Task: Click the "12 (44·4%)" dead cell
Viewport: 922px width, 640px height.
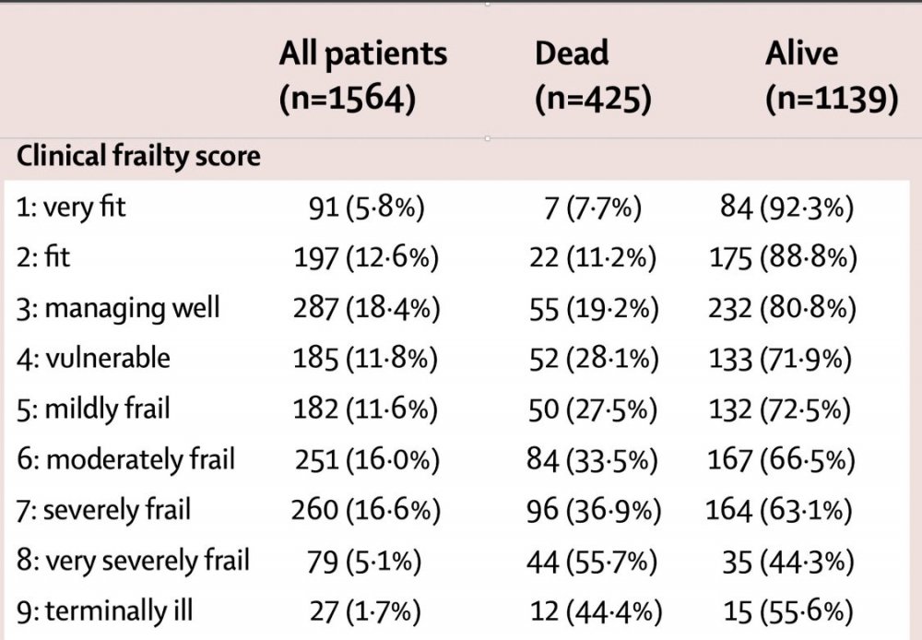Action: click(595, 610)
